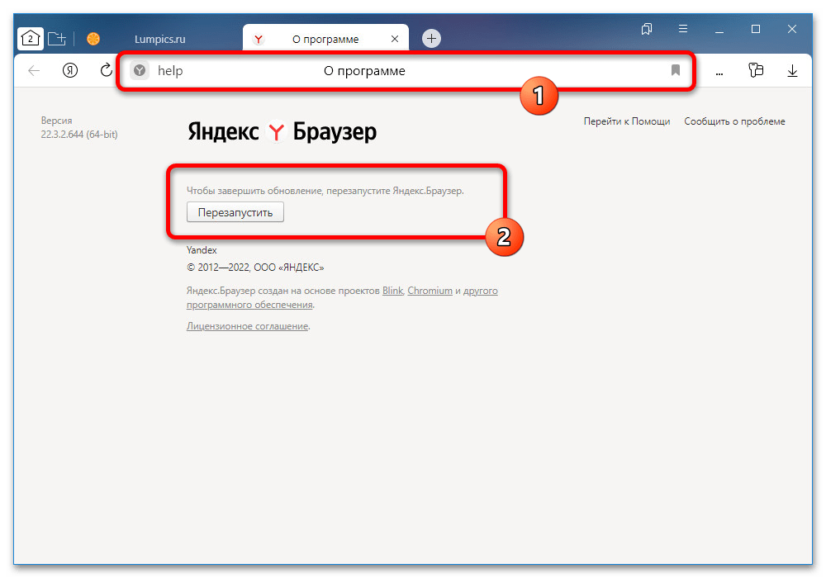Click "Сообщить о проблеме" link

[734, 121]
